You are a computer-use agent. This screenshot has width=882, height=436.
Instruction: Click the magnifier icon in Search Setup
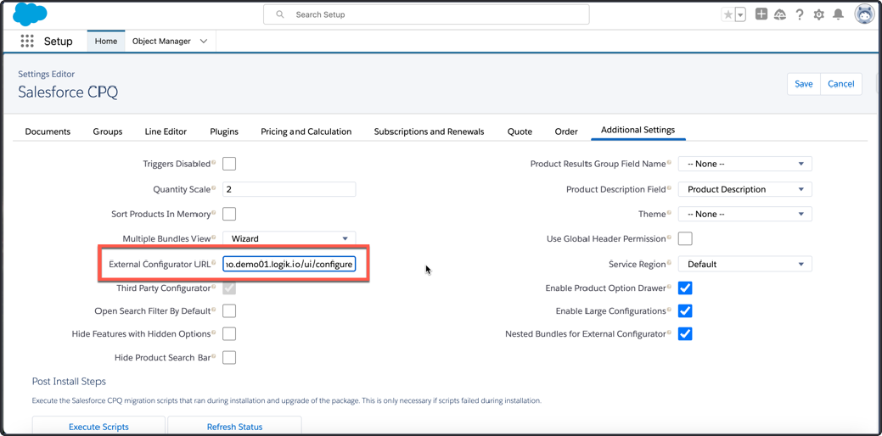click(280, 14)
